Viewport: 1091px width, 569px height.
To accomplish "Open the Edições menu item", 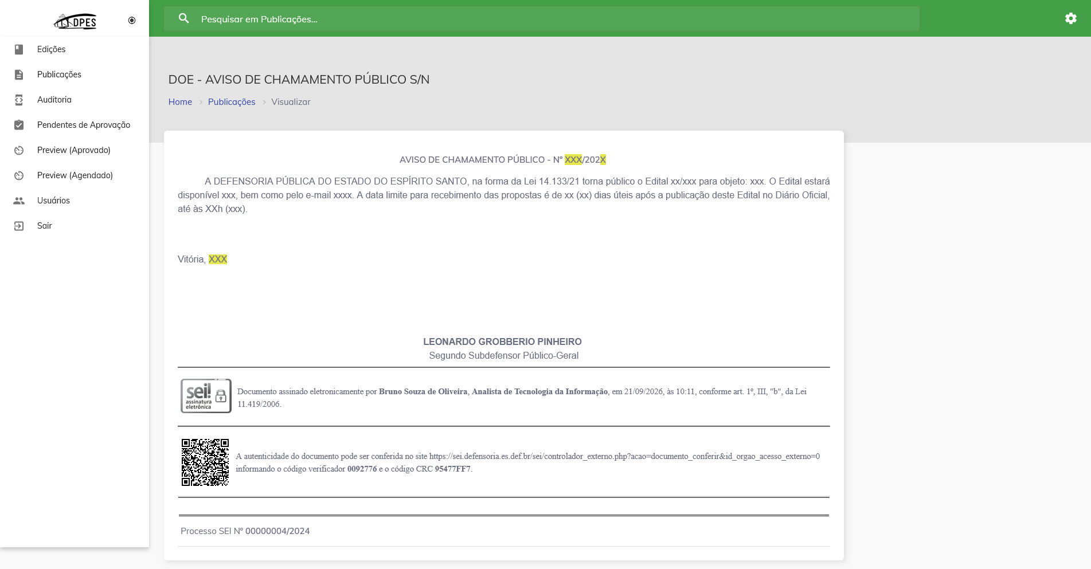I will pyautogui.click(x=75, y=49).
